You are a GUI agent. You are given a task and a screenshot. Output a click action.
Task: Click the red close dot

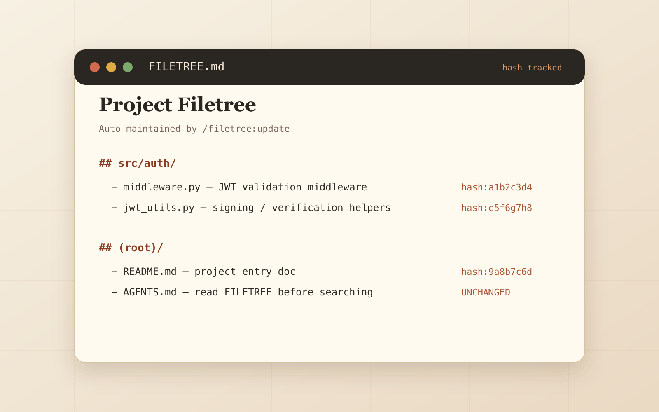[x=95, y=67]
